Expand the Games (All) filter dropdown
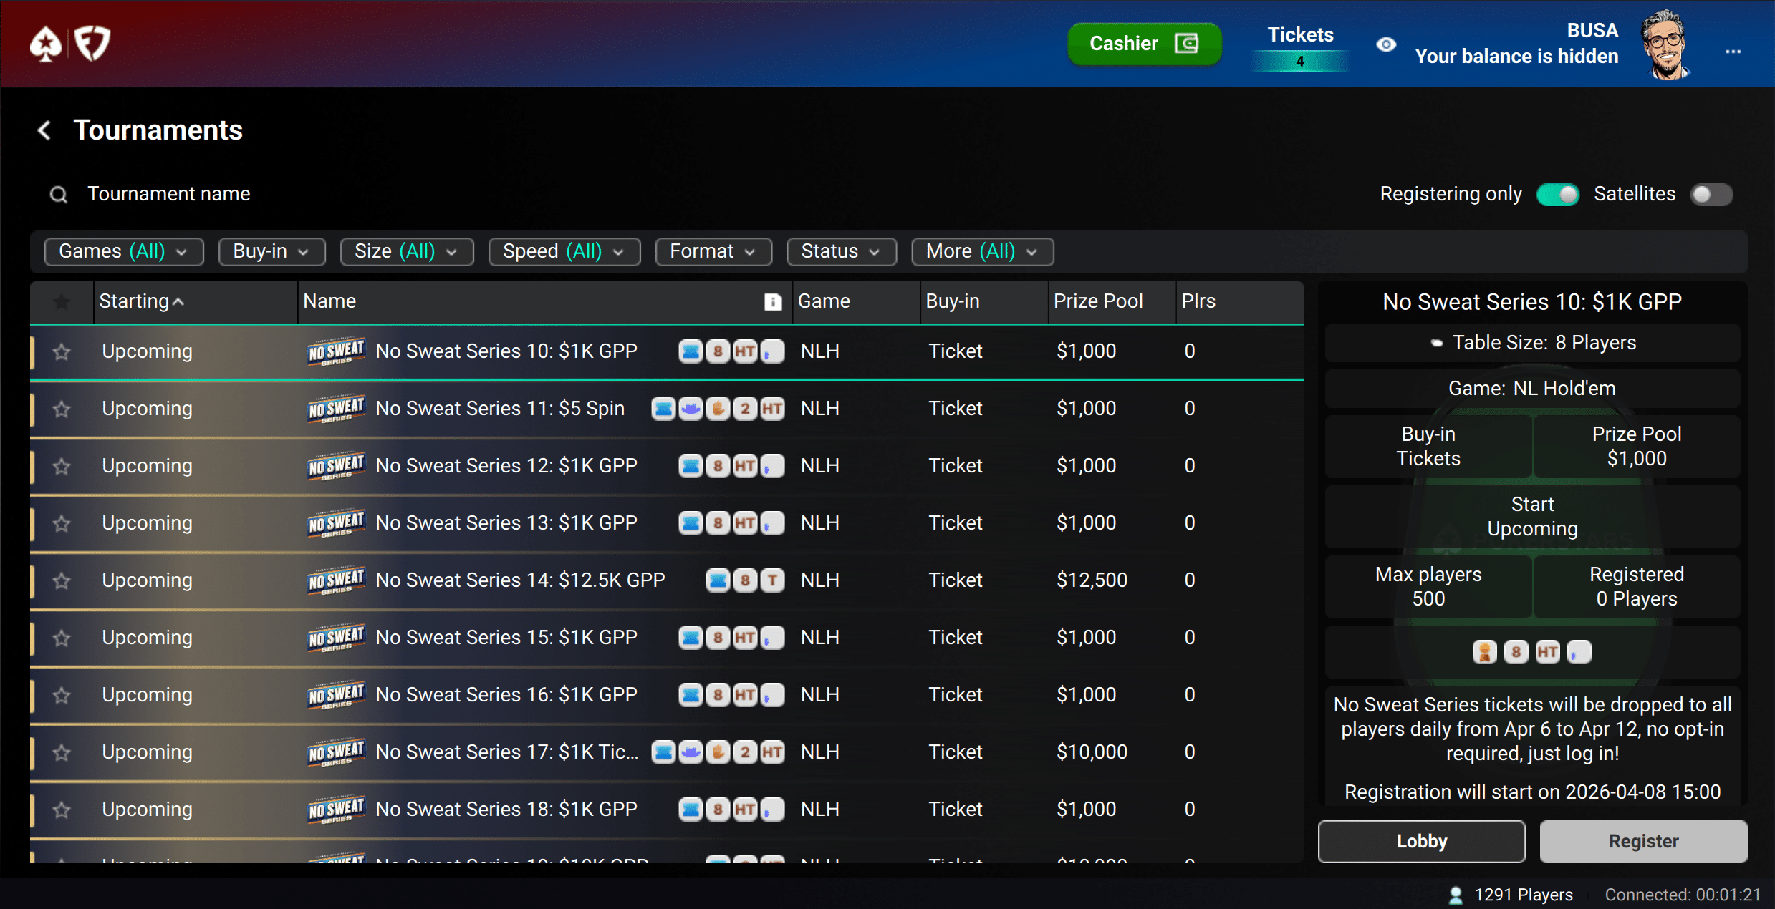Viewport: 1775px width, 909px height. point(123,251)
